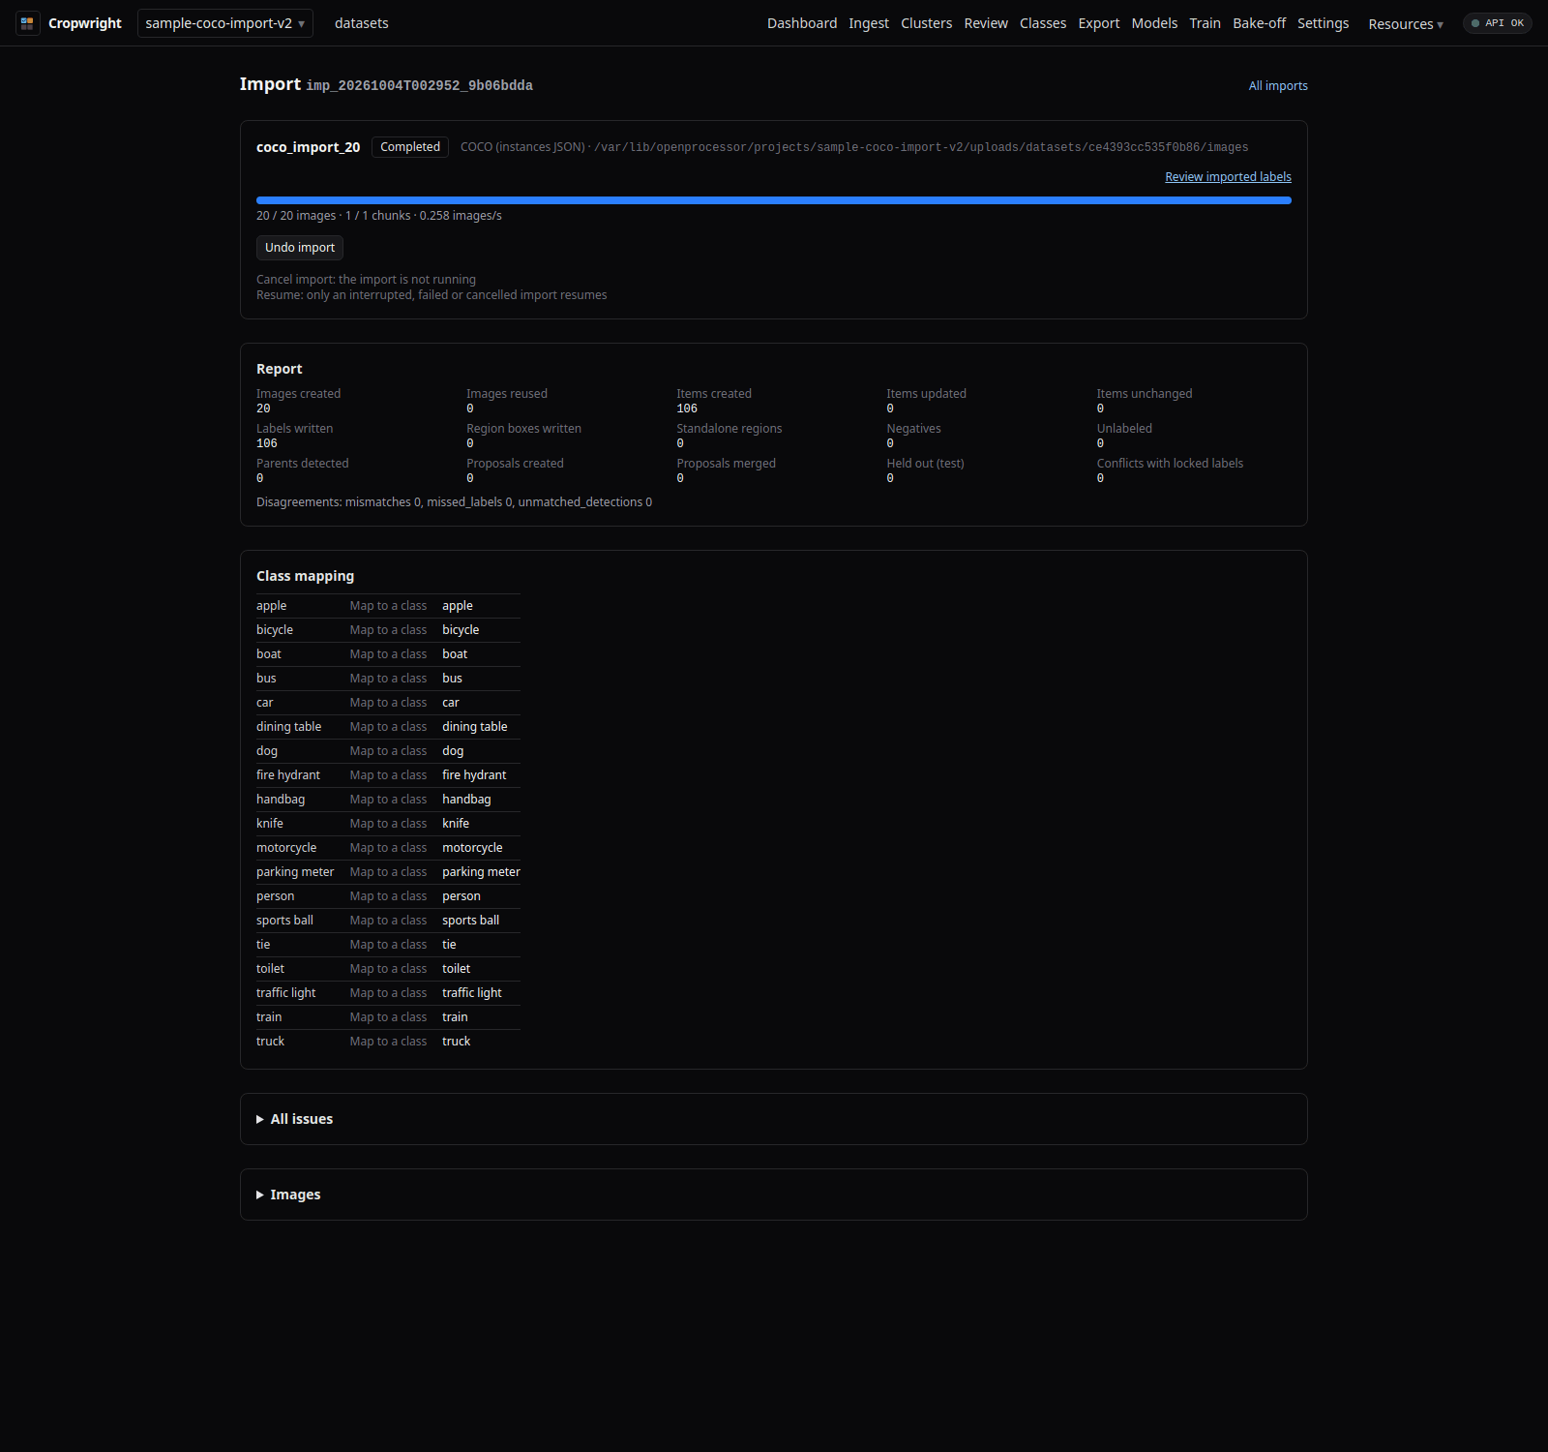Open the Review page
Screen dimensions: 1548x1452
[x=986, y=23]
